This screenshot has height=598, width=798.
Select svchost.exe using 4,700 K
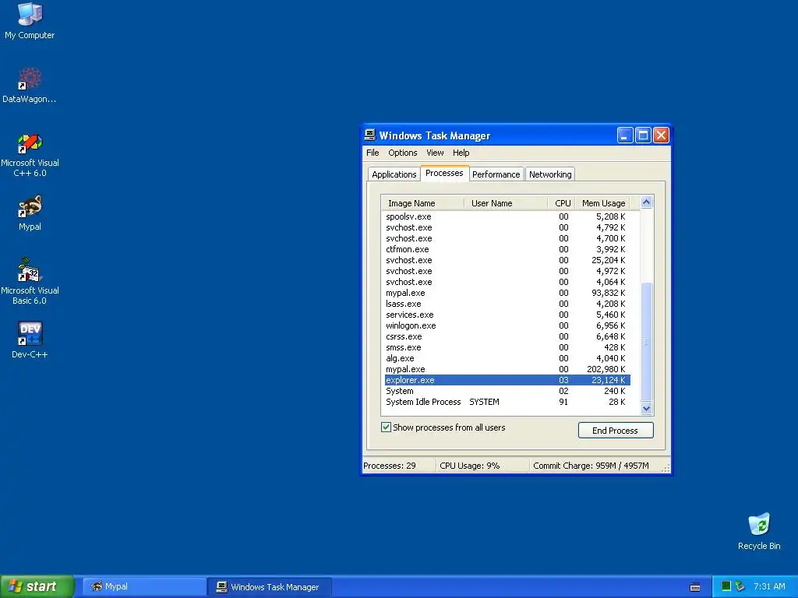(507, 238)
